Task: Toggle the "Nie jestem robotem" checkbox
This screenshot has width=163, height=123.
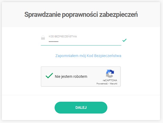Action: point(49,76)
